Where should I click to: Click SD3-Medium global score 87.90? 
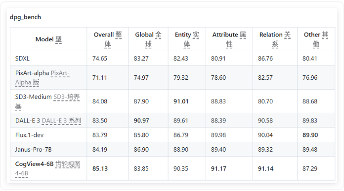tap(141, 101)
